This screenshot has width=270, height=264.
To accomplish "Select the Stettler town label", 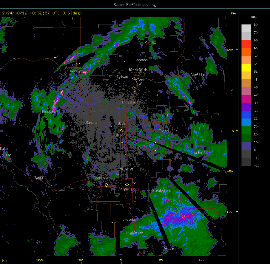I will click(199, 74).
